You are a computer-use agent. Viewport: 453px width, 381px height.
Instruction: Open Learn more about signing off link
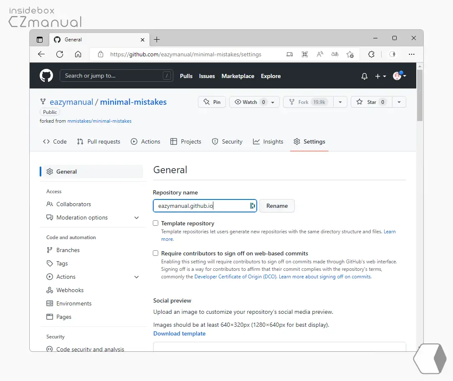pos(325,277)
